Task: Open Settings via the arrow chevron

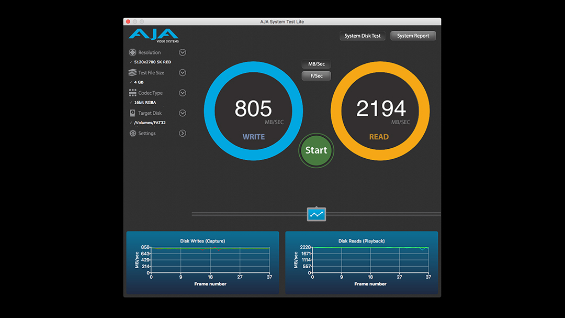Action: tap(183, 133)
